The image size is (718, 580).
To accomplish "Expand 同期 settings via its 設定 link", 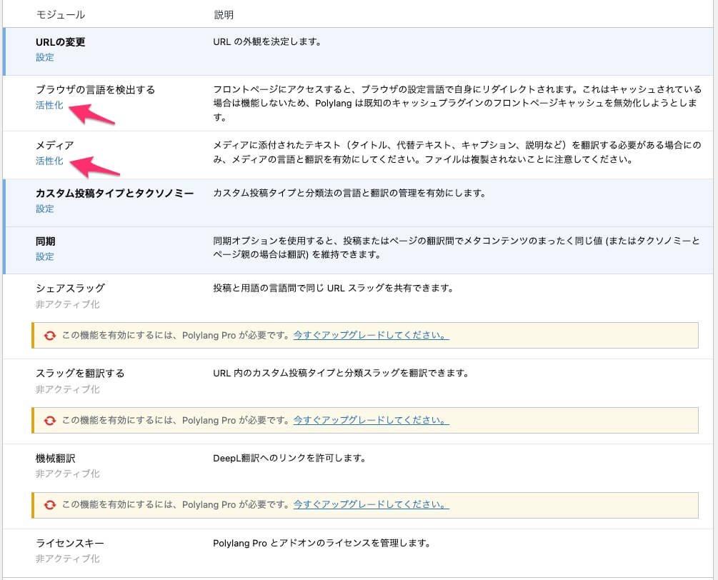I will pyautogui.click(x=44, y=256).
